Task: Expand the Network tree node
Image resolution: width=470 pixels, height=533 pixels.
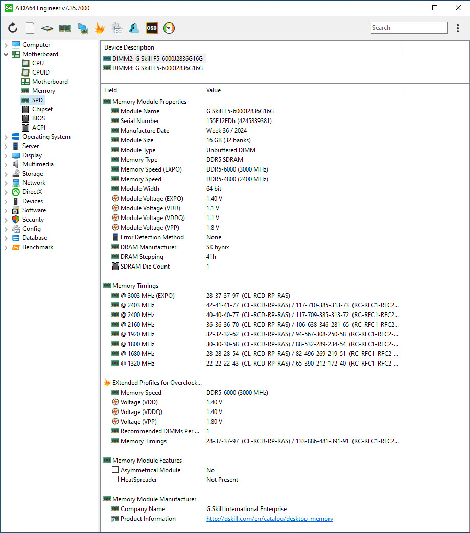Action: [6, 183]
